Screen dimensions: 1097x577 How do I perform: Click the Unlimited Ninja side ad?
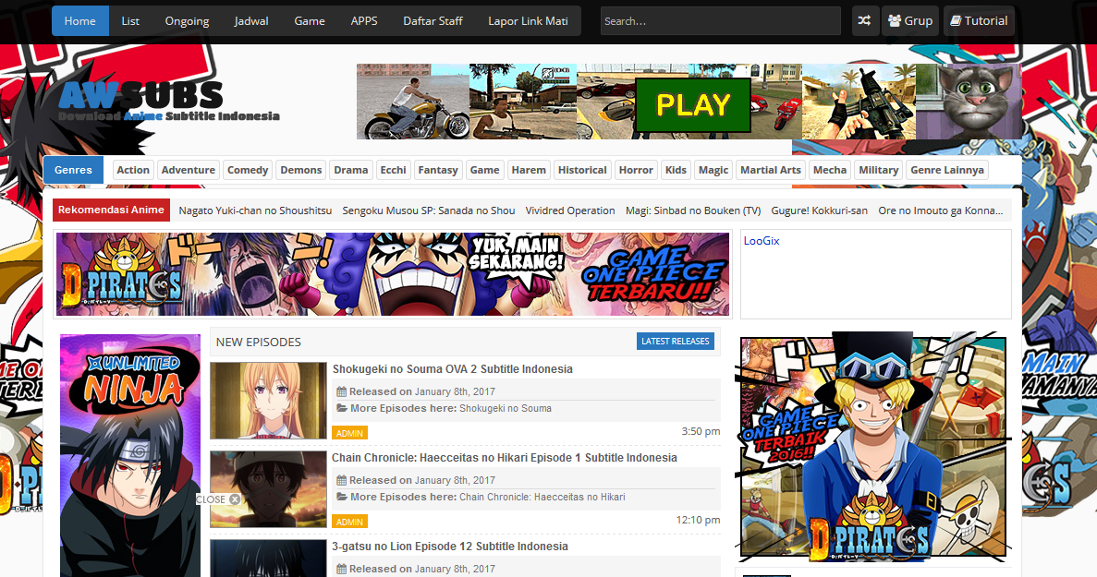point(130,455)
